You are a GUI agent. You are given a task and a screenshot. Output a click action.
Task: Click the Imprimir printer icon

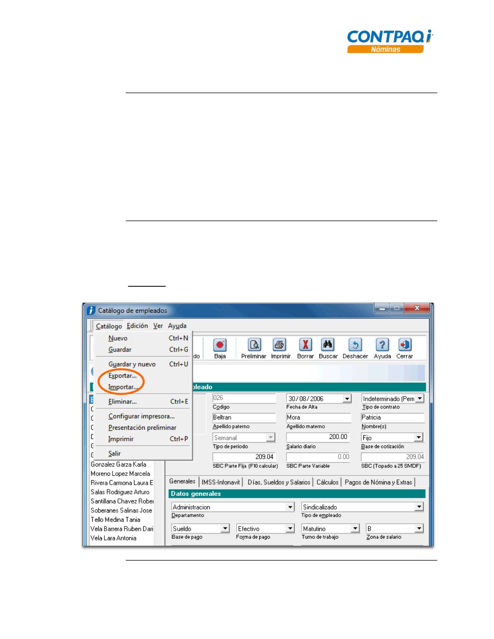pyautogui.click(x=279, y=345)
